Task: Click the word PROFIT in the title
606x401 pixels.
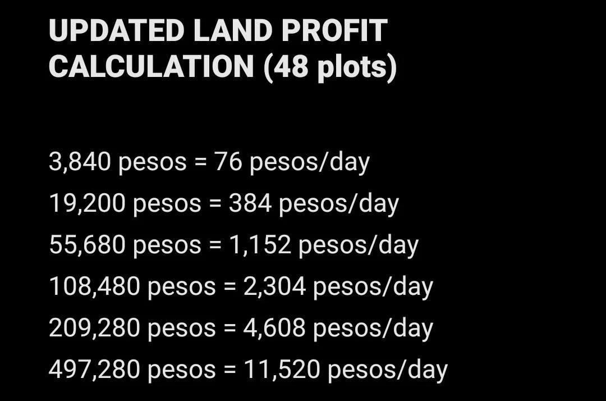Action: [334, 30]
